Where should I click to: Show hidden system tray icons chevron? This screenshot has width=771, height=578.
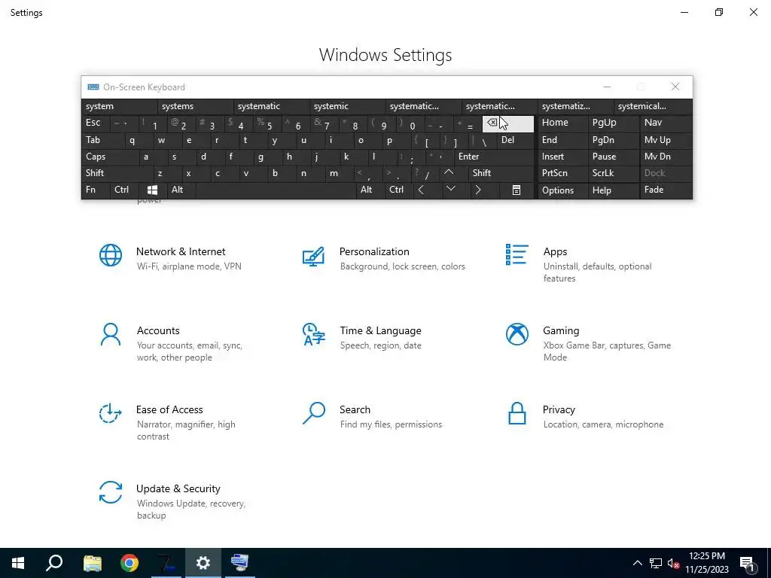tap(637, 563)
